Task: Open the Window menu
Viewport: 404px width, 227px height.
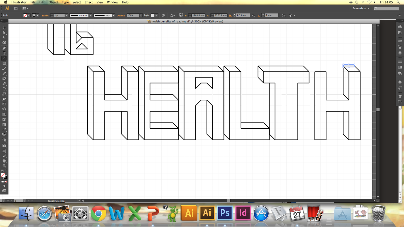Action: (x=113, y=2)
